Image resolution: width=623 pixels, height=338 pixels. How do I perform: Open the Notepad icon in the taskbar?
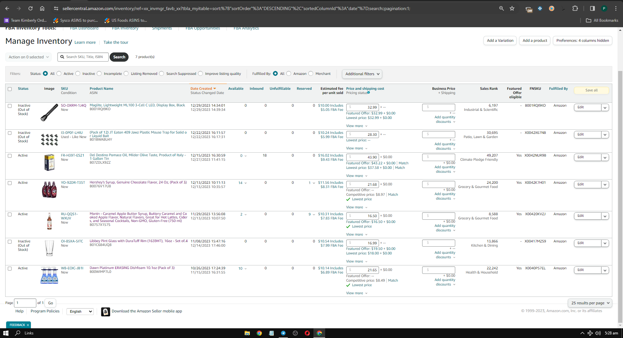click(271, 333)
